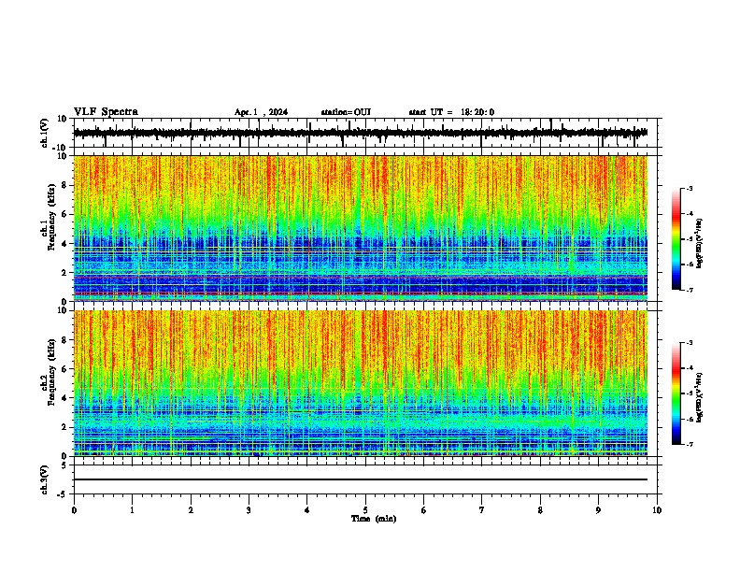740x572 pixels.
Task: Click inside the ch.2 spectrogram panel
Action: pyautogui.click(x=360, y=383)
